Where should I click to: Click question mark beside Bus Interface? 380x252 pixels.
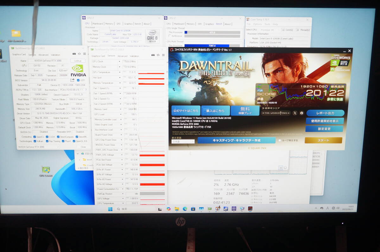point(86,90)
